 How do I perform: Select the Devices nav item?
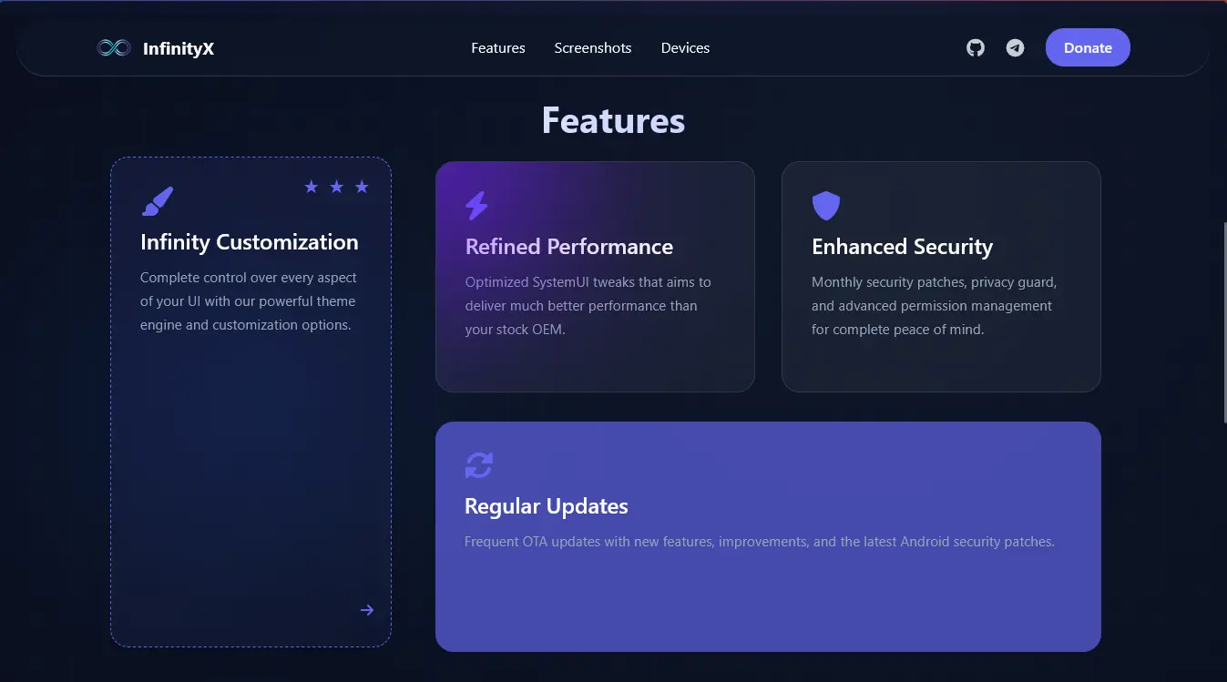[685, 48]
